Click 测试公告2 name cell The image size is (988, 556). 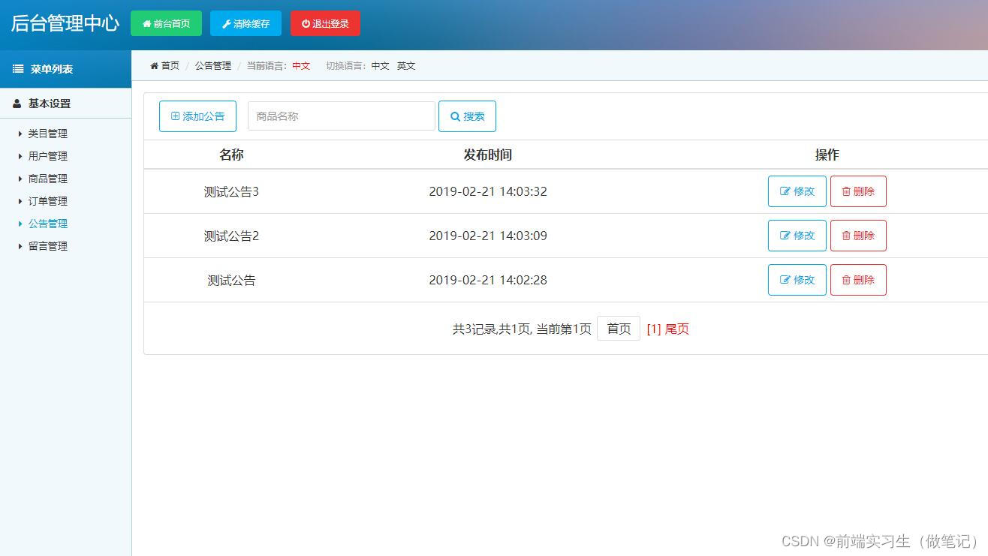[231, 236]
